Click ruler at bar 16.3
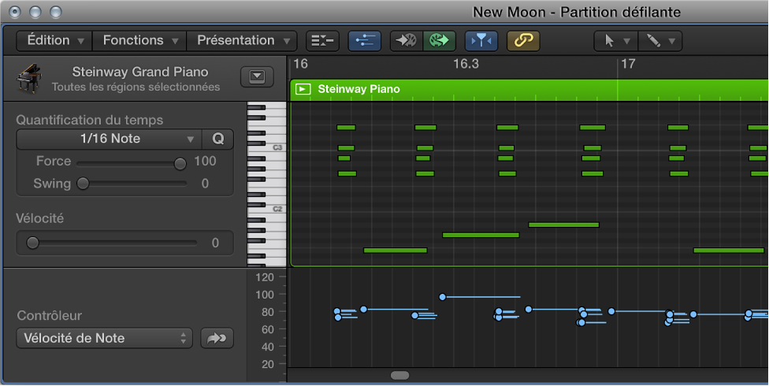 point(466,65)
